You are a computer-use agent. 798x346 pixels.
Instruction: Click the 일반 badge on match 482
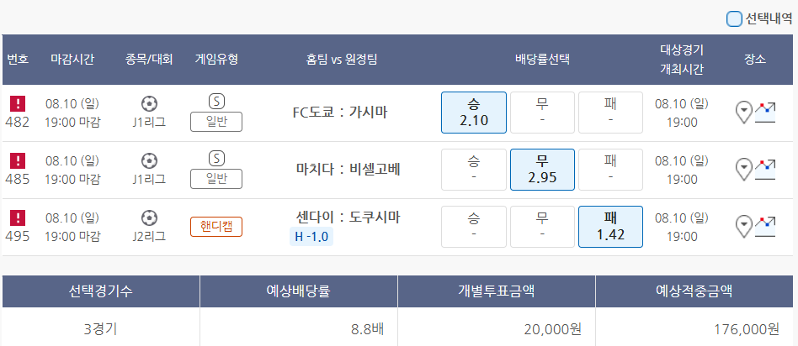click(216, 122)
